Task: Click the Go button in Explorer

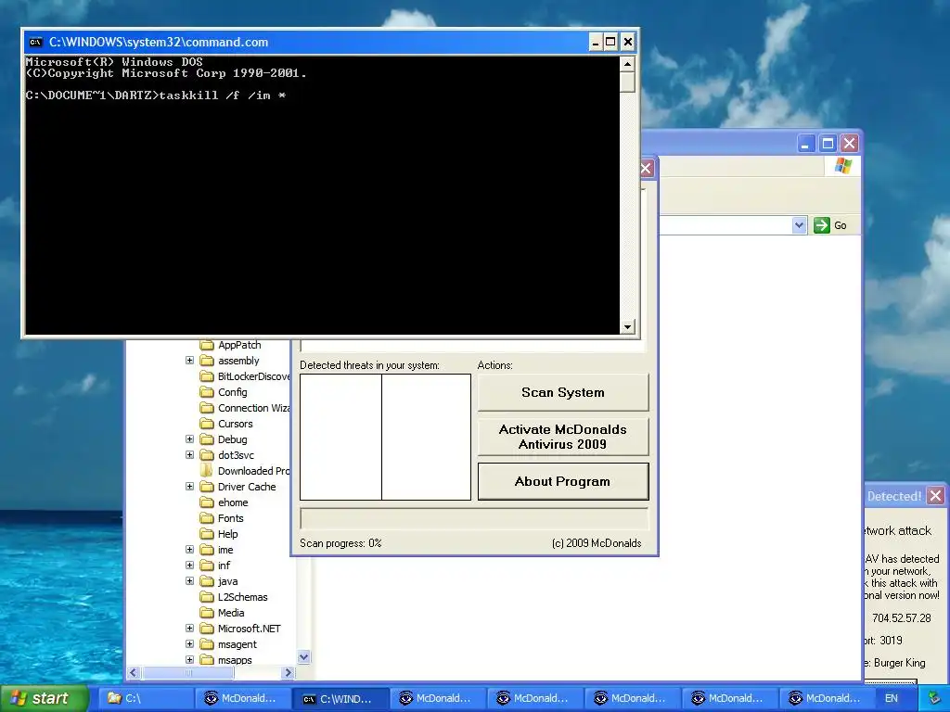Action: 830,225
